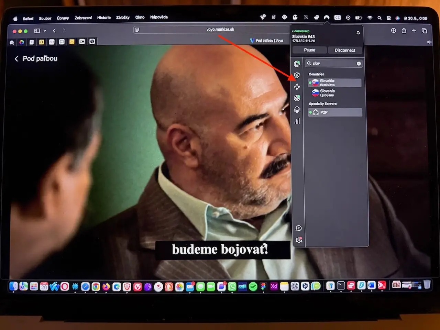The height and width of the screenshot is (330, 440).
Task: Click the notification bell in VPN panel
Action: (358, 33)
